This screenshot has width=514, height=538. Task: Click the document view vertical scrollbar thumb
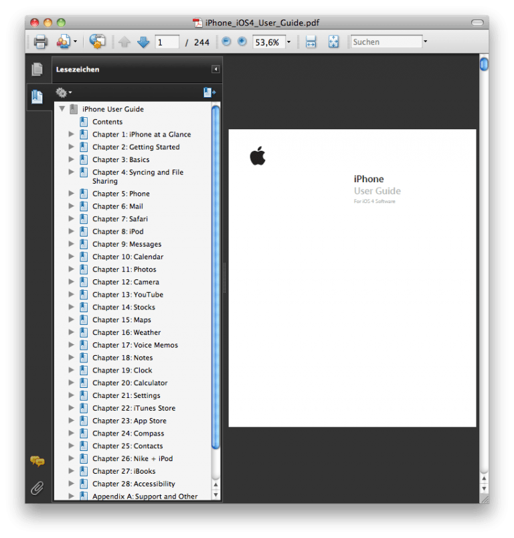(484, 64)
